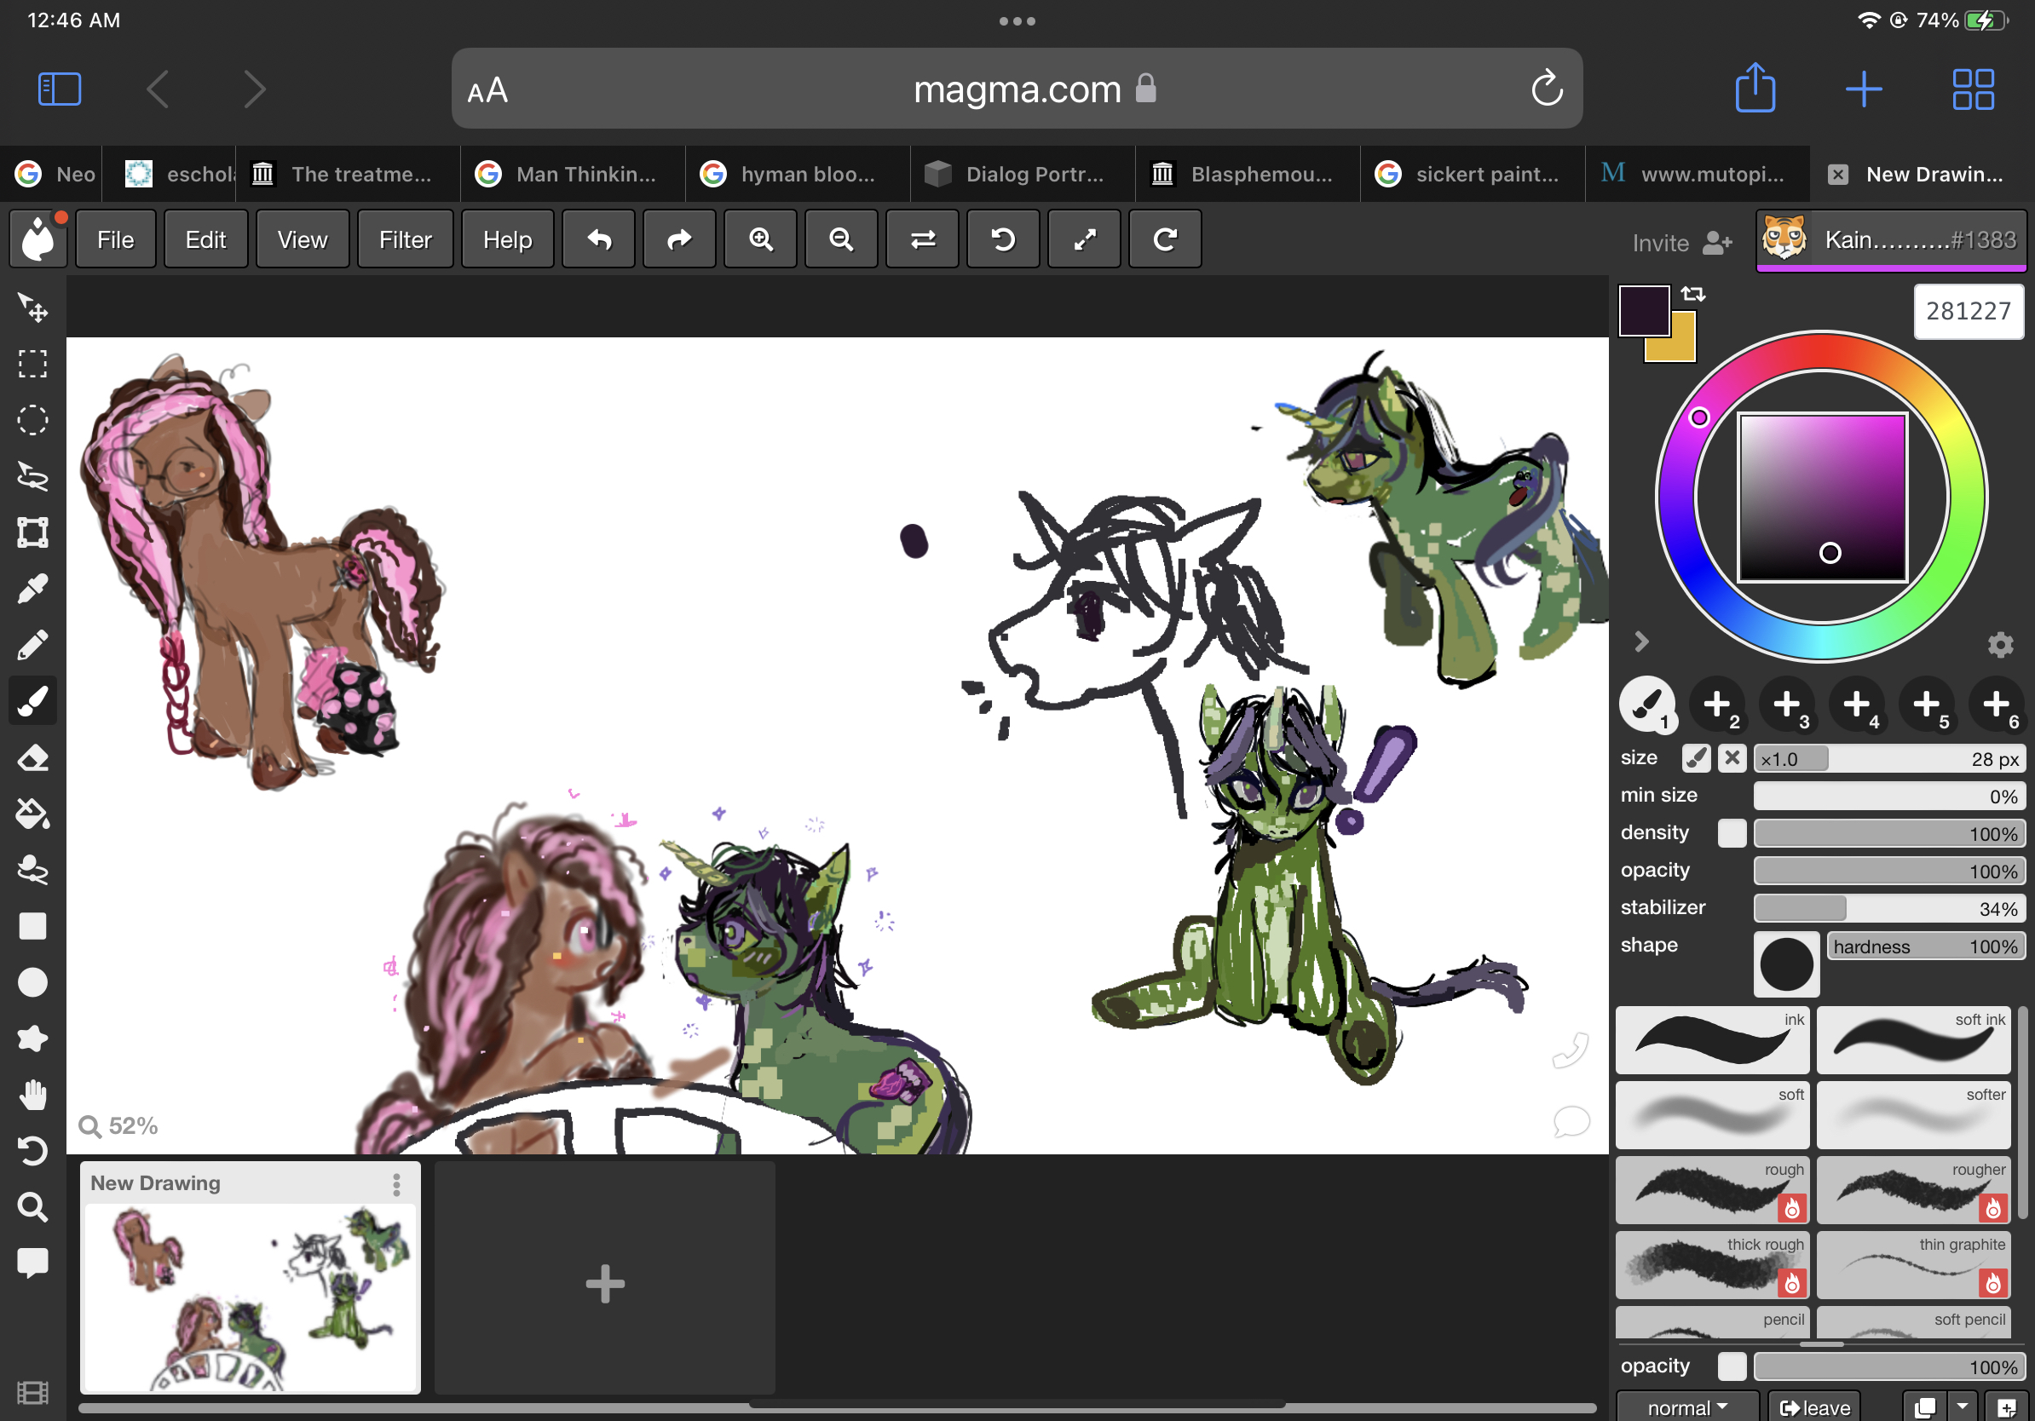This screenshot has width=2035, height=1421.
Task: Select the Transform tool
Action: [32, 532]
